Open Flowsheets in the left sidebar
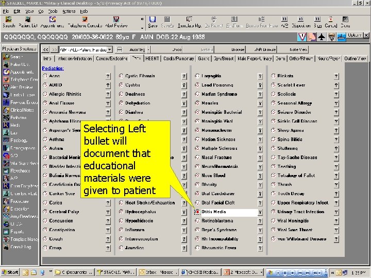The image size is (371, 278). [16, 170]
